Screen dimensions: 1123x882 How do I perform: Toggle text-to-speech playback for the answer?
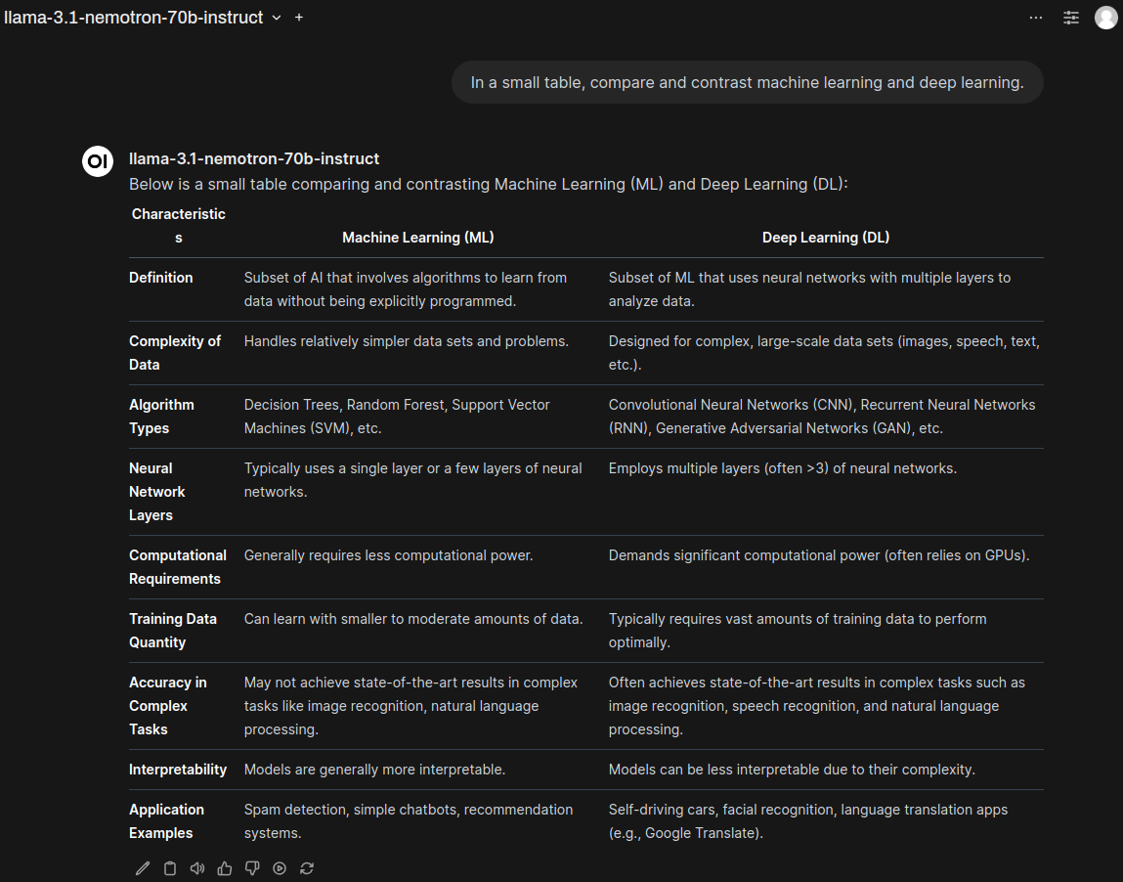(197, 867)
